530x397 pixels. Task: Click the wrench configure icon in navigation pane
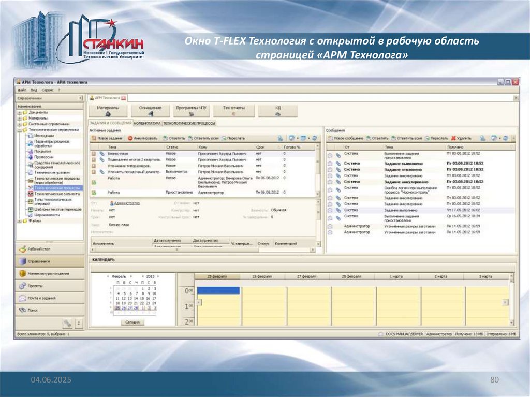tap(68, 324)
